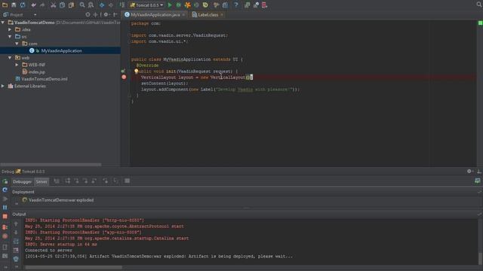Resume program in the Debug panel
The width and height of the screenshot is (483, 271).
click(5, 199)
